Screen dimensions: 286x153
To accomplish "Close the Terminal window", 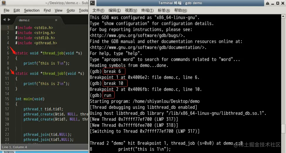I will click(283, 3).
